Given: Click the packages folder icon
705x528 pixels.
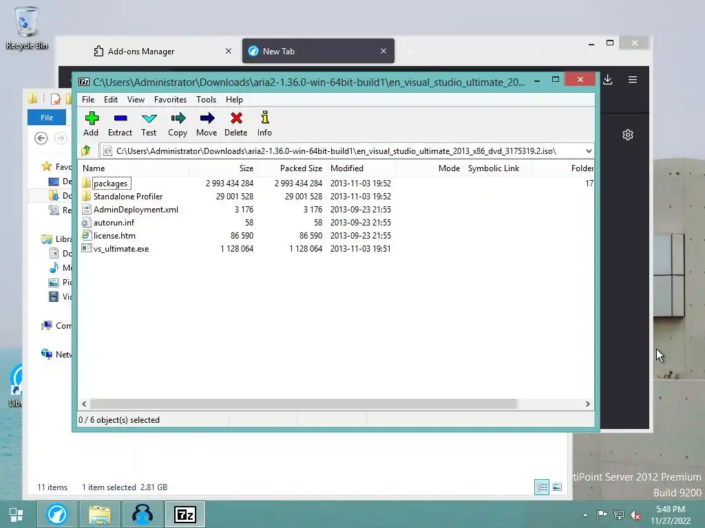Looking at the screenshot, I should pos(86,183).
